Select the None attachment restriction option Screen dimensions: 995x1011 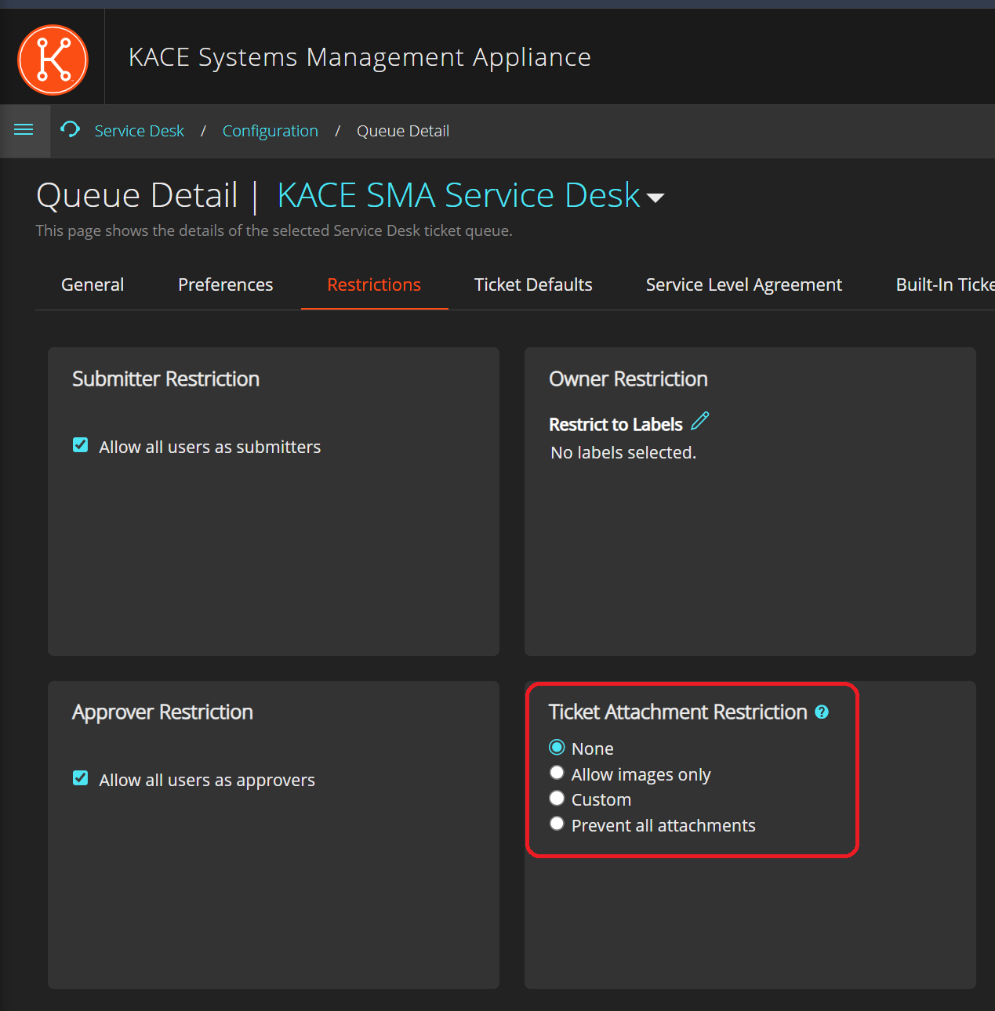coord(557,747)
